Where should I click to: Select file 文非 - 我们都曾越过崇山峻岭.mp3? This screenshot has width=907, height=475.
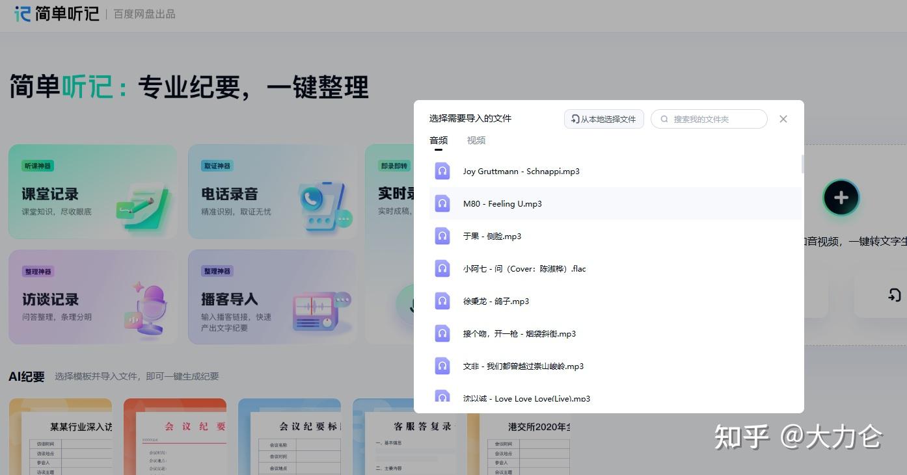[616, 366]
